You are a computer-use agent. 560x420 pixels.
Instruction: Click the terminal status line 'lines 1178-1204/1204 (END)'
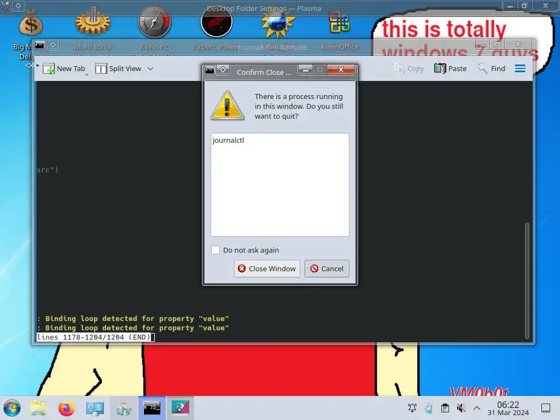coord(94,337)
